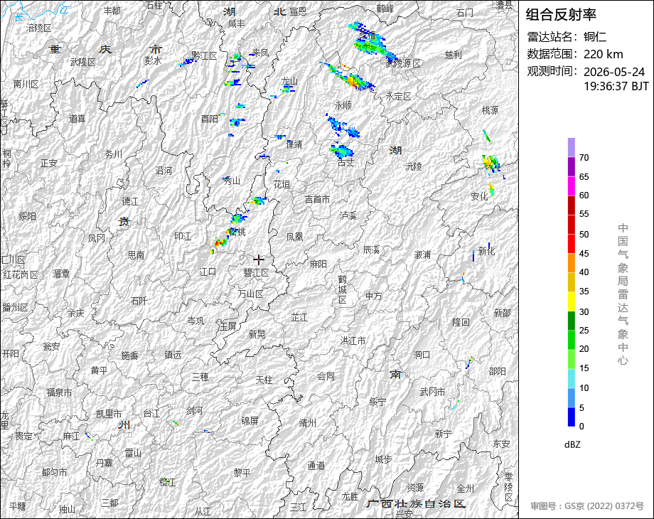Click the 武隆区 label
The height and width of the screenshot is (519, 654).
click(83, 62)
